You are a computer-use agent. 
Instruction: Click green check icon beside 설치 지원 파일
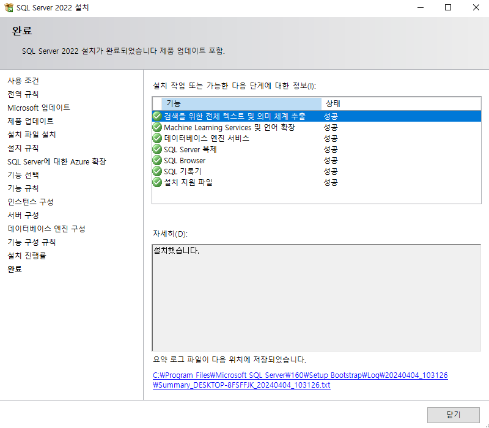157,182
